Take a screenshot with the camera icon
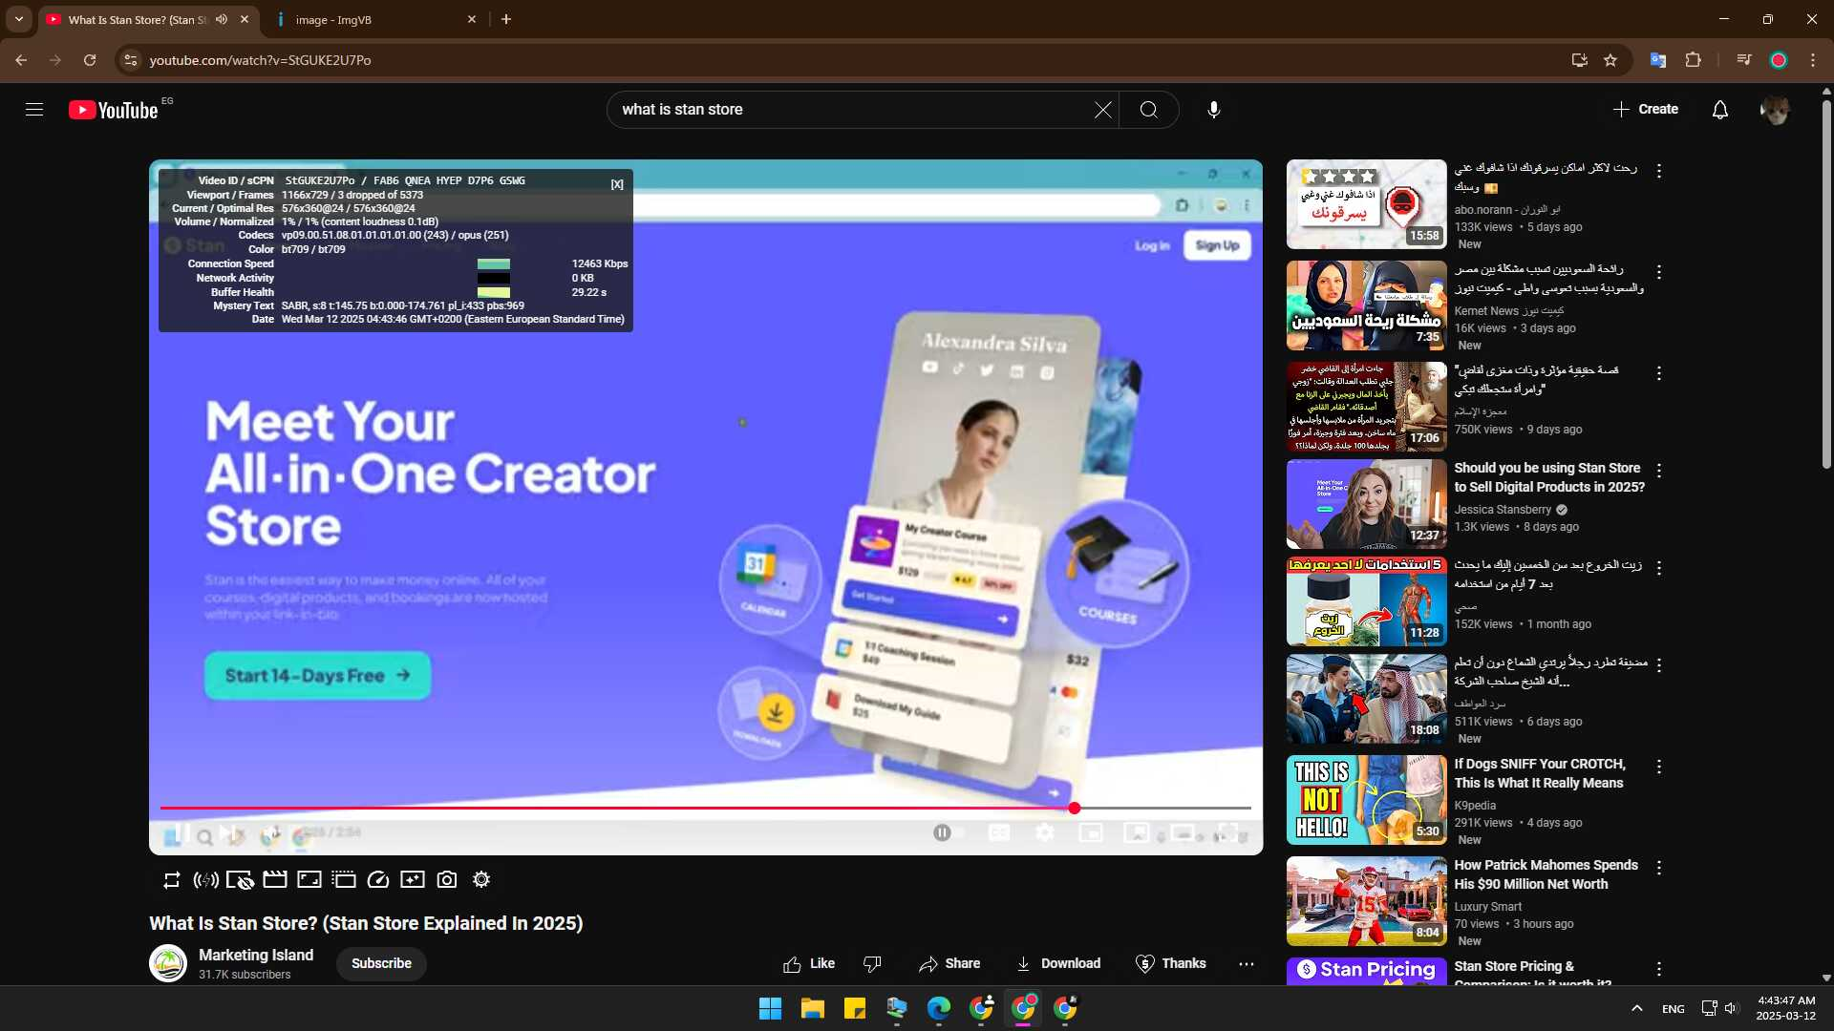 click(x=447, y=880)
